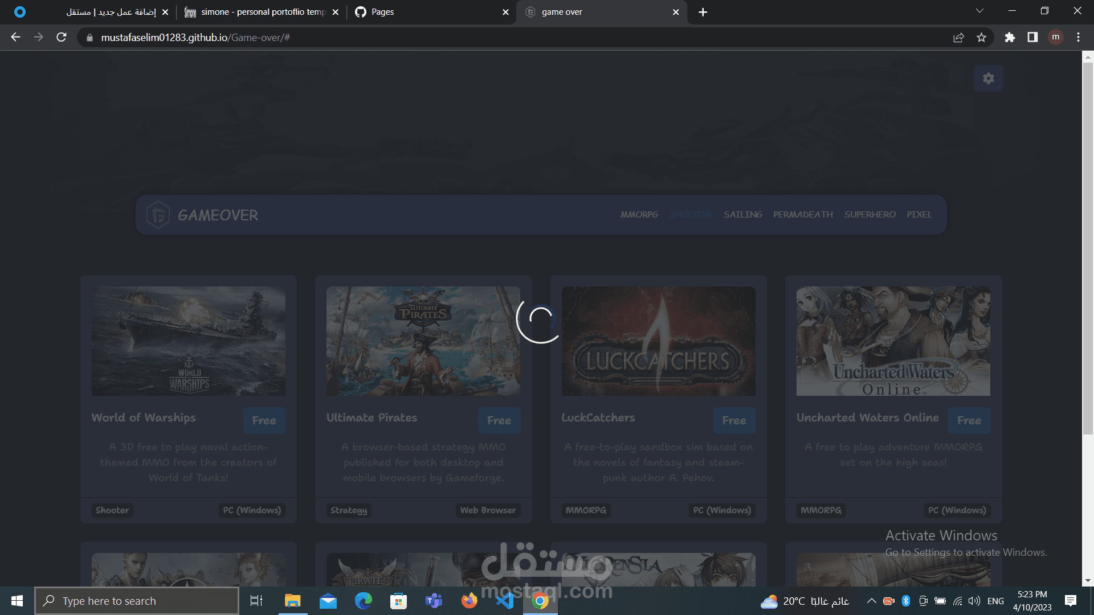Show hidden system tray icons
The width and height of the screenshot is (1094, 615).
point(871,601)
